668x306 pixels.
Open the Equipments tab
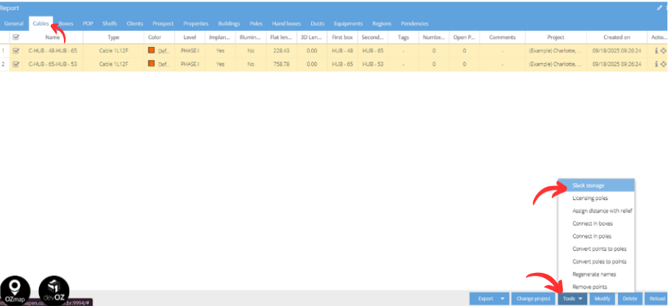348,24
